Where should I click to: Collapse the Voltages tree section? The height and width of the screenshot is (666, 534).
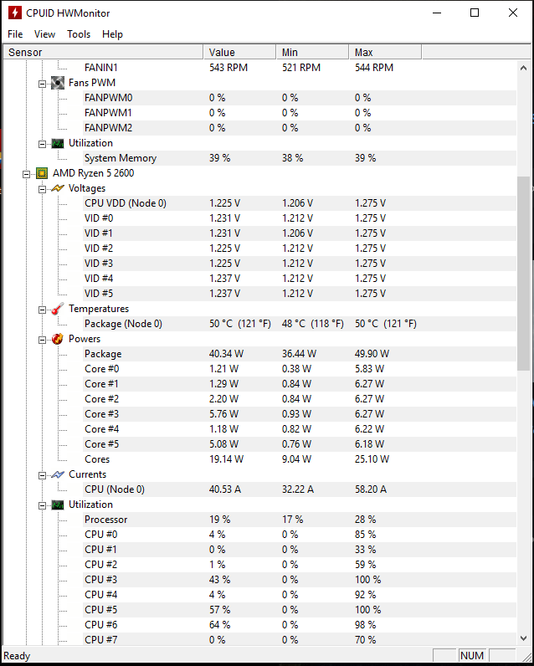tap(43, 188)
